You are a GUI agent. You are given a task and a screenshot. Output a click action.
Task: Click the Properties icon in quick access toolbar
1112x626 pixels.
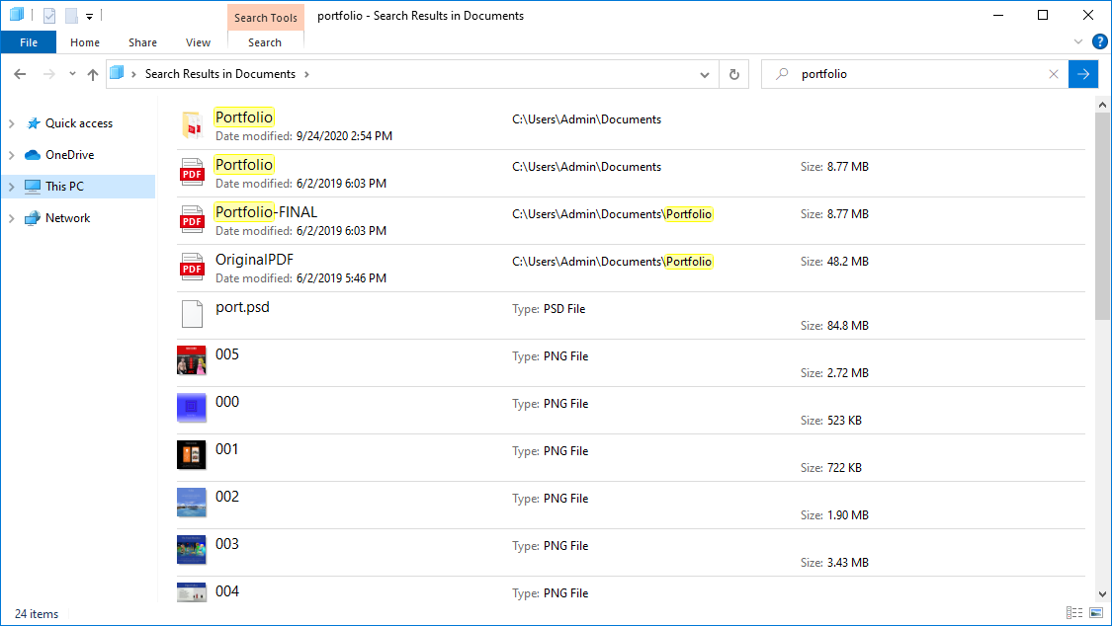pos(49,16)
